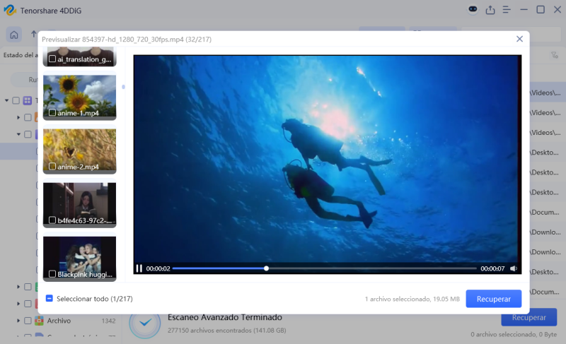The width and height of the screenshot is (566, 344).
Task: Expand the Archivo tree node
Action: 18,321
